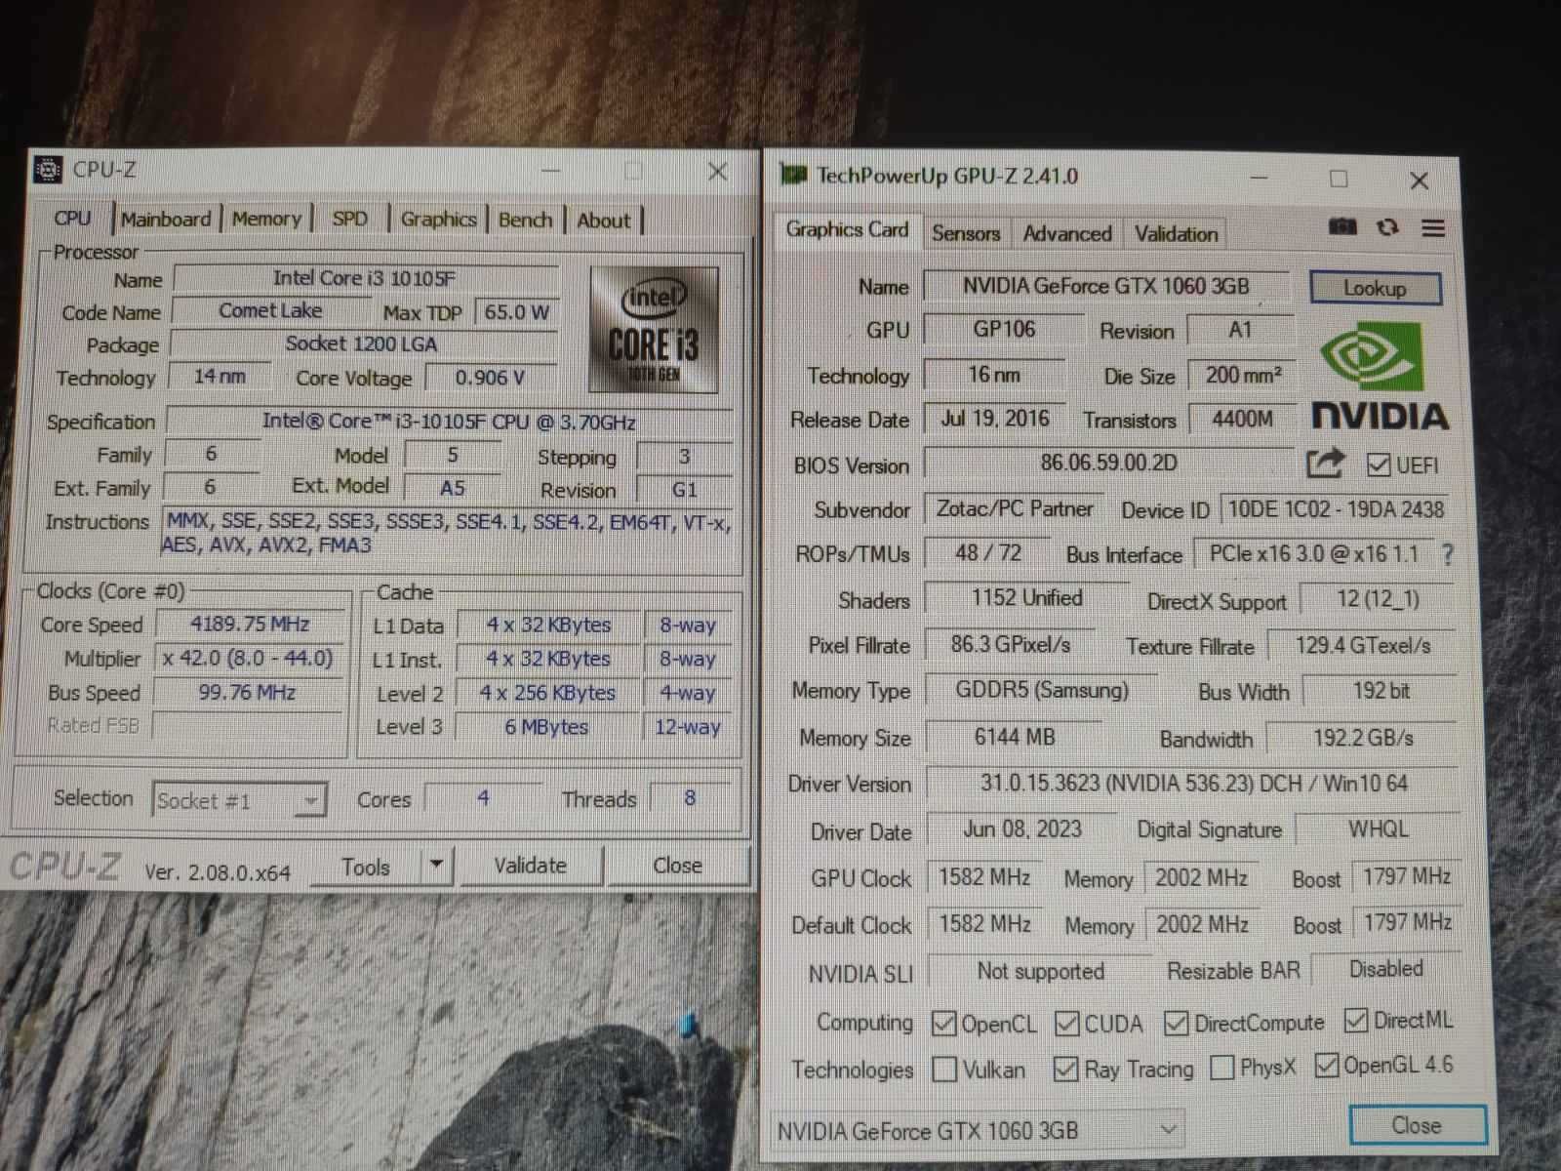Switch to the Sensors tab in GPU-Z

coord(965,233)
